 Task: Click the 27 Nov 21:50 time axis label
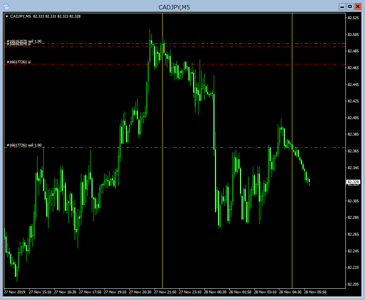165,292
